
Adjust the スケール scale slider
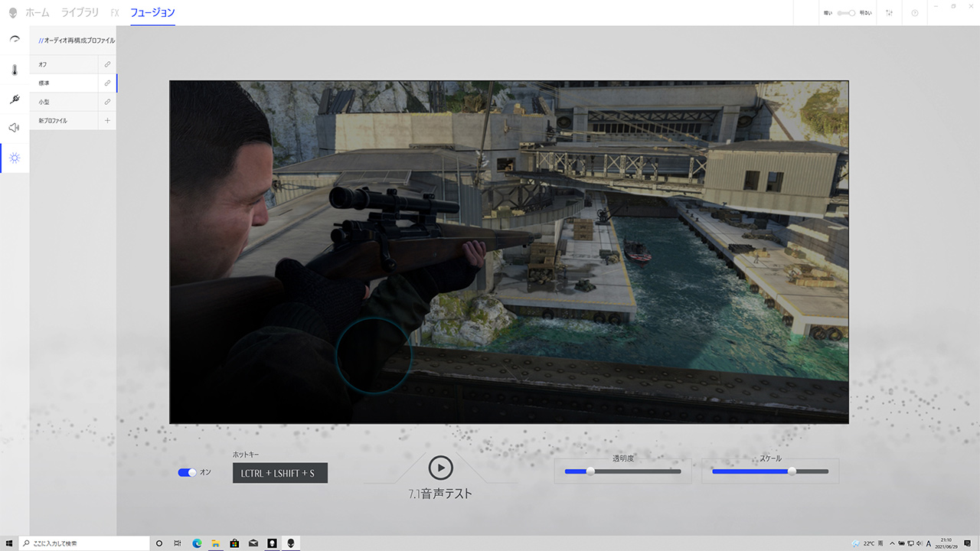point(770,471)
